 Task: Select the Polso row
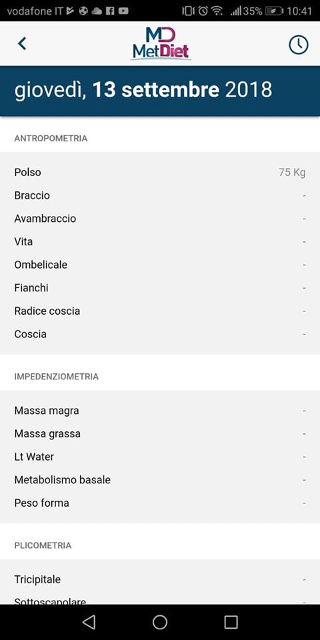point(160,172)
